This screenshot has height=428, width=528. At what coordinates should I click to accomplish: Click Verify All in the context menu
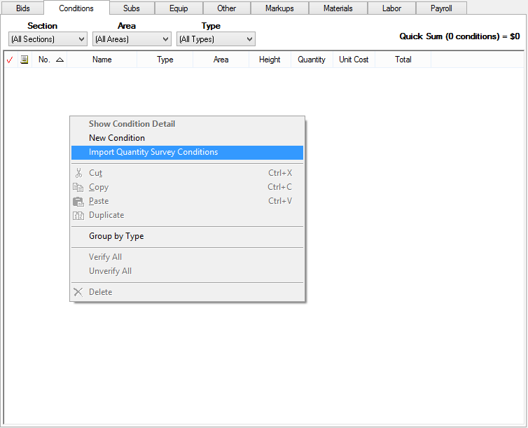pos(187,257)
